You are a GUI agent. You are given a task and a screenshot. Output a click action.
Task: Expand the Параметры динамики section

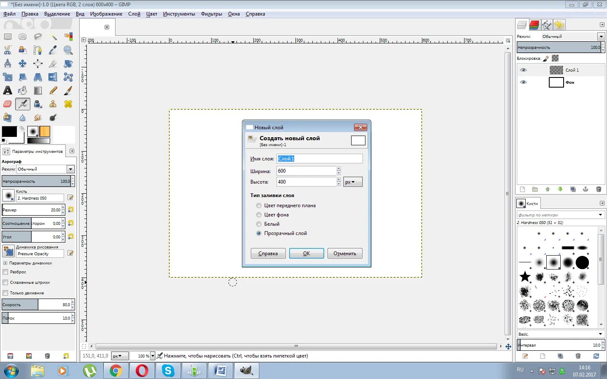(5, 263)
